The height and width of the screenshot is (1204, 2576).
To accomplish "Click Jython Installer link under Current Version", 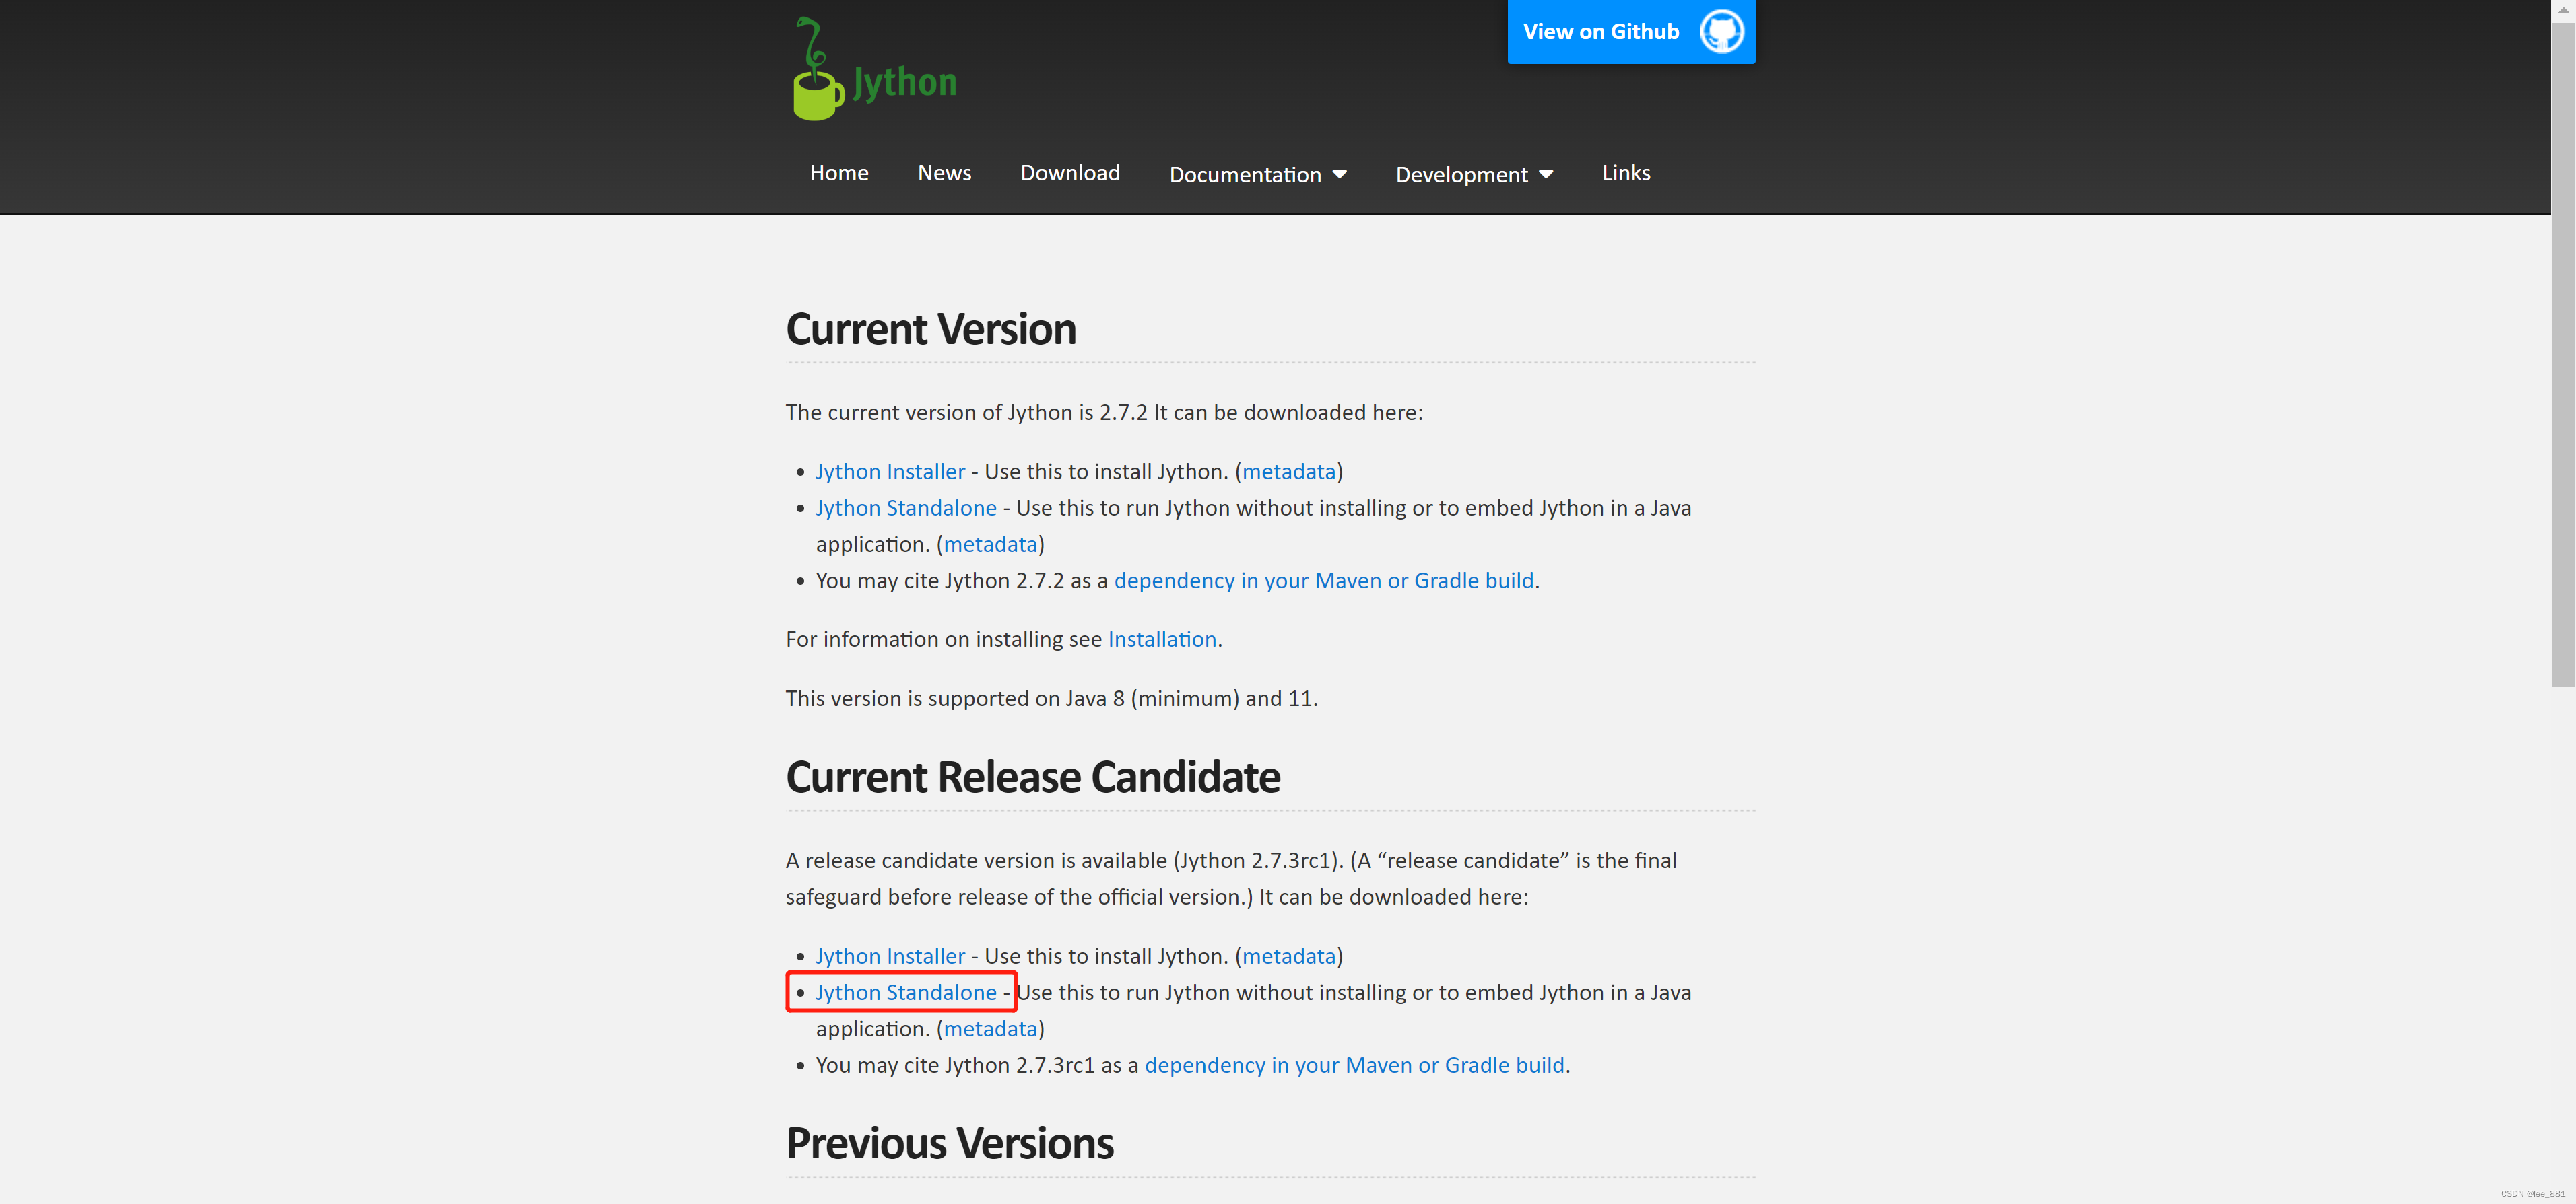I will point(890,472).
